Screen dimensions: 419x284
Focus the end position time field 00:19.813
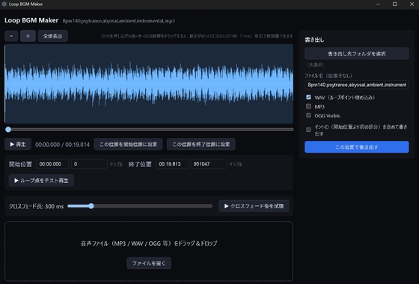pyautogui.click(x=172, y=164)
